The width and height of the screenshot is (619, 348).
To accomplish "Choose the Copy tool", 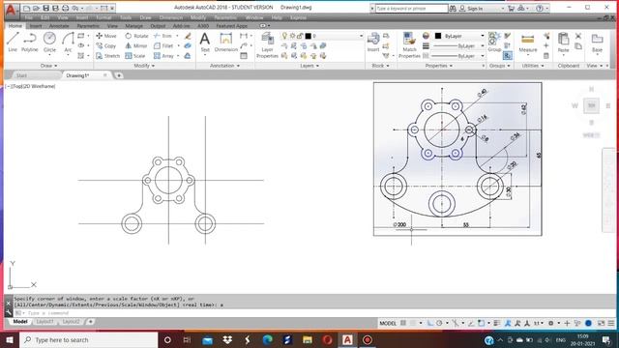I will click(105, 45).
